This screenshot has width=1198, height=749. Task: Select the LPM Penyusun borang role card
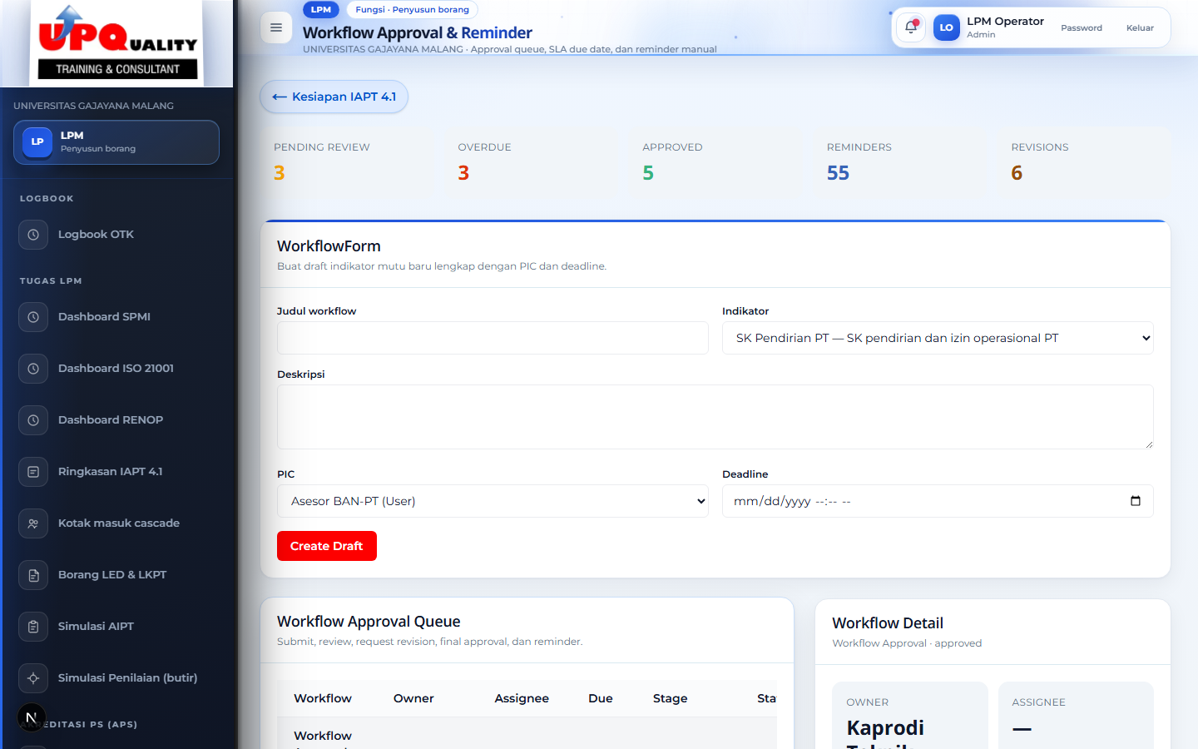click(x=116, y=142)
